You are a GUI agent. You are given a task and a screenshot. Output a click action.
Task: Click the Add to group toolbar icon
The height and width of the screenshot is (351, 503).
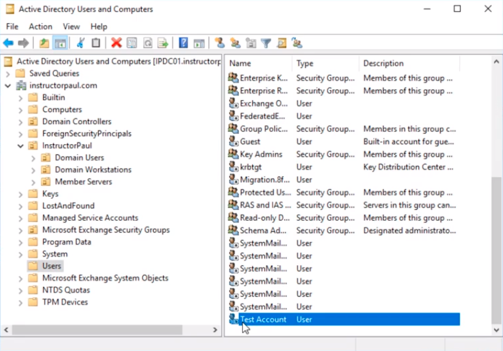(x=297, y=43)
